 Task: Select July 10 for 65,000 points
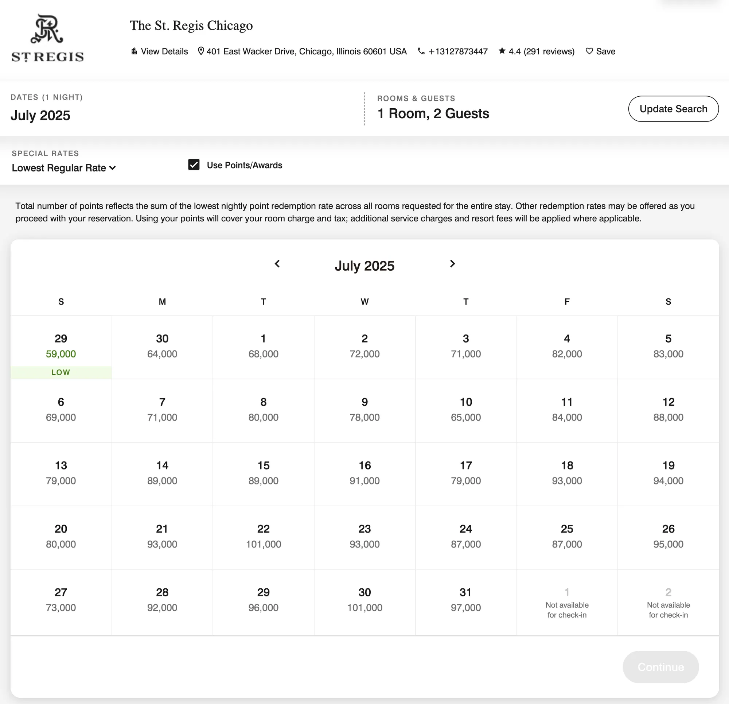coord(466,411)
